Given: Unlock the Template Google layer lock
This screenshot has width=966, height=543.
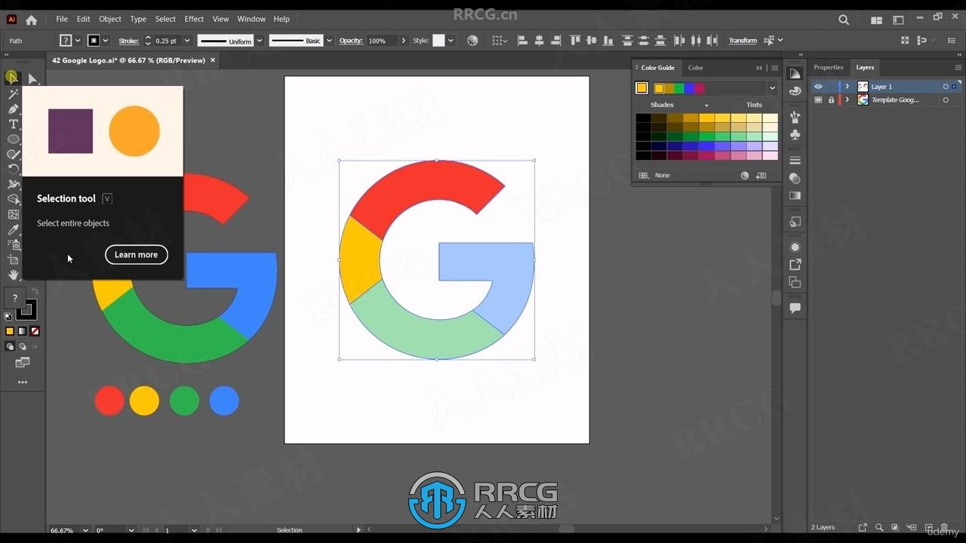Looking at the screenshot, I should [x=831, y=100].
